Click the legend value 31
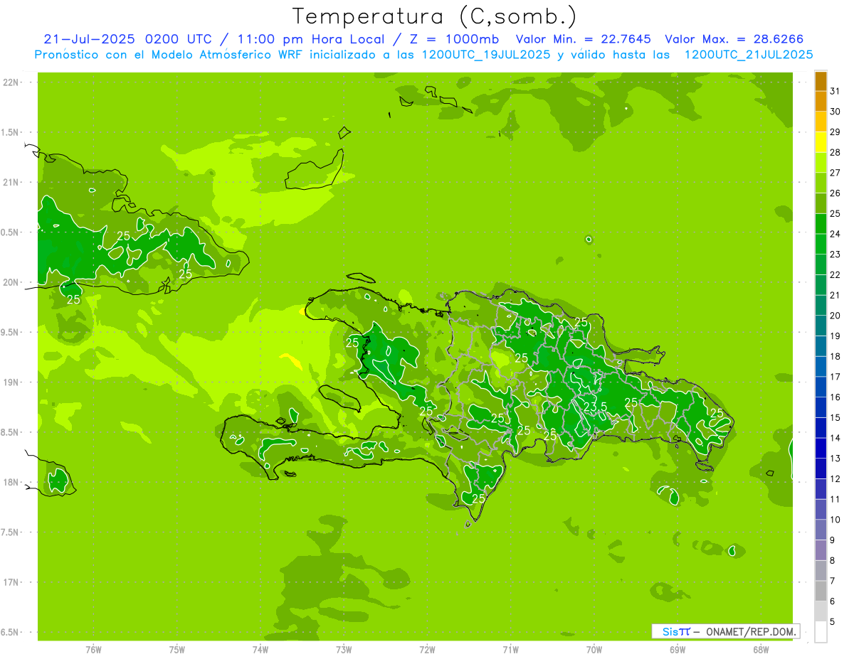 (835, 91)
